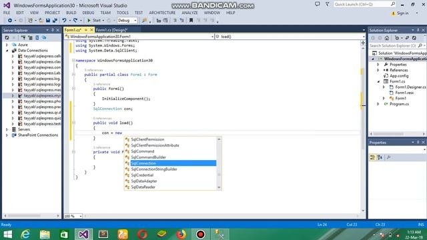Image resolution: width=427 pixels, height=240 pixels.
Task: Expand Program.cs in Solution Explorer
Action: pyautogui.click(x=378, y=104)
